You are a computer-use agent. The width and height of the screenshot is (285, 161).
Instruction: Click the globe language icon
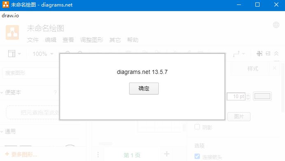[x=276, y=25]
